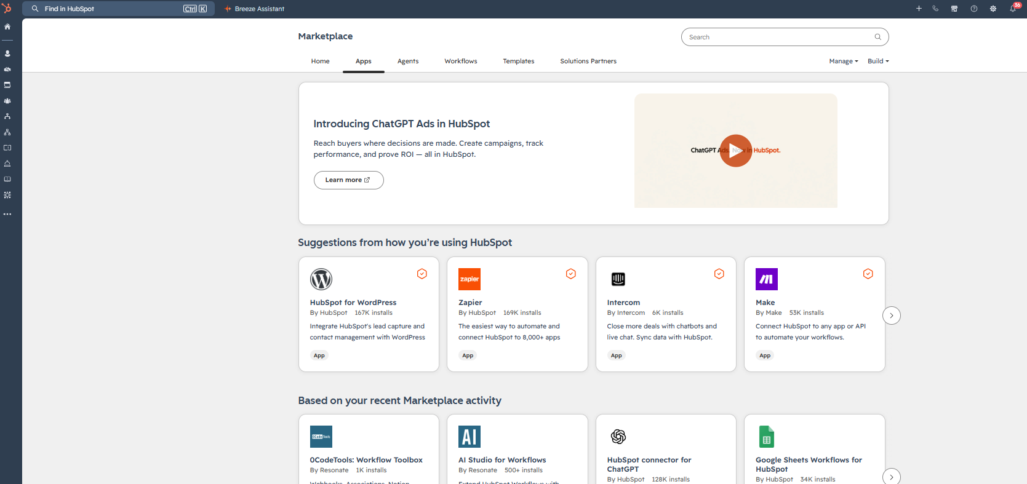Screen dimensions: 1027x484
Task: Show next suggestions with carousel arrow
Action: pyautogui.click(x=892, y=315)
